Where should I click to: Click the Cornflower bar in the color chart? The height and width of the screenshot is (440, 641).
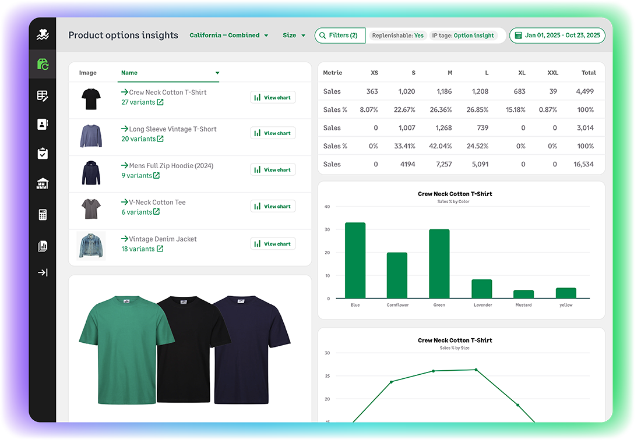pyautogui.click(x=397, y=275)
